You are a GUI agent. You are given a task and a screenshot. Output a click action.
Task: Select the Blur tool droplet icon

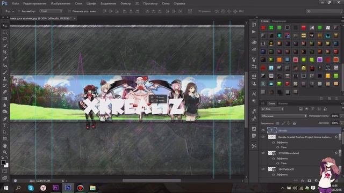pos(5,105)
